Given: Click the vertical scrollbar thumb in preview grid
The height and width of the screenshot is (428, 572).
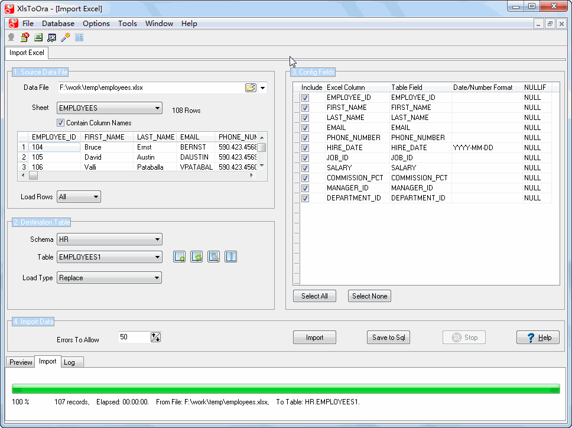Looking at the screenshot, I should [x=262, y=147].
